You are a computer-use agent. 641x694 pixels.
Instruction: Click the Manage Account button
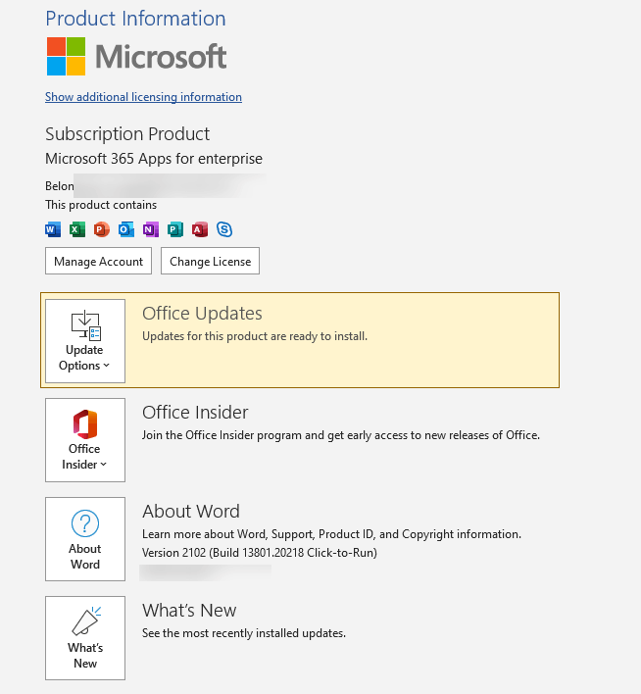[98, 261]
